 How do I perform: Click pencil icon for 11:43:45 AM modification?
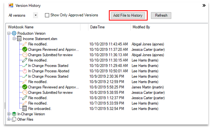click(25, 44)
